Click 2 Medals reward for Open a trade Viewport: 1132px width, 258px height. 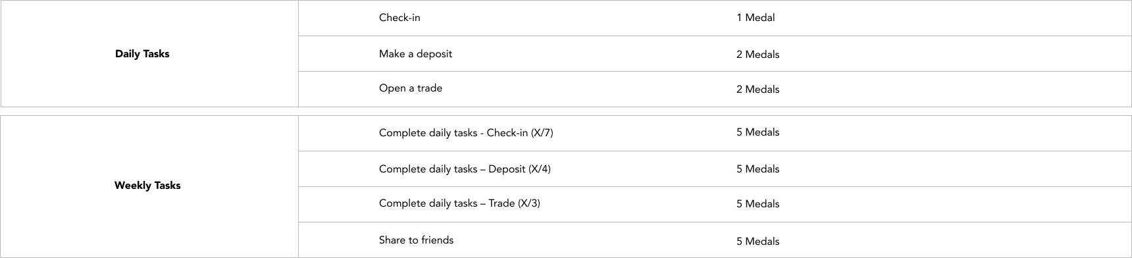point(758,90)
